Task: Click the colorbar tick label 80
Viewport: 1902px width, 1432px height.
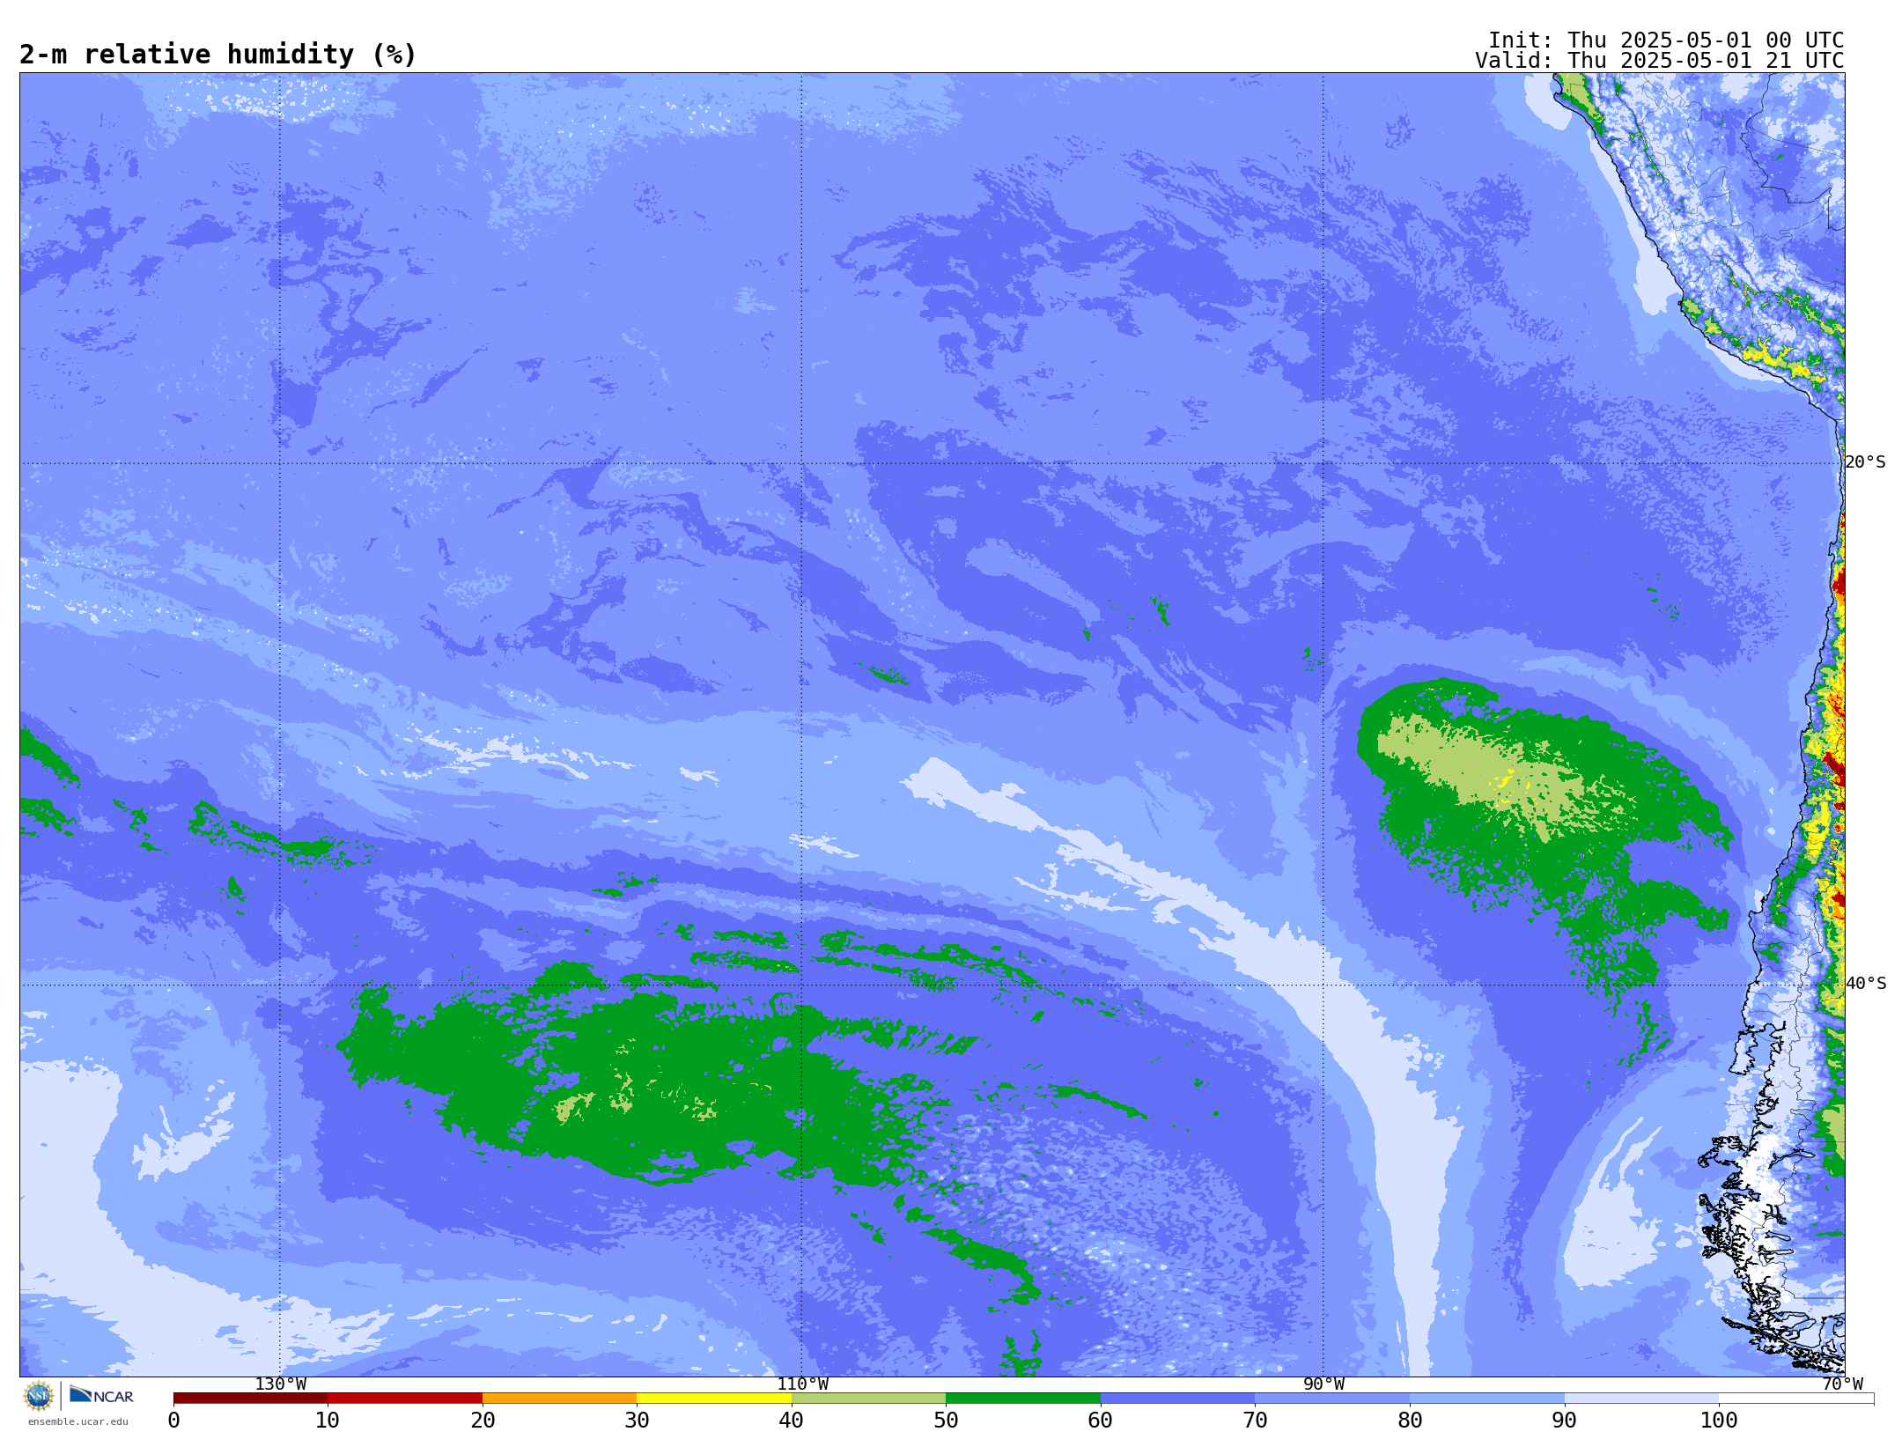Action: 1410,1420
